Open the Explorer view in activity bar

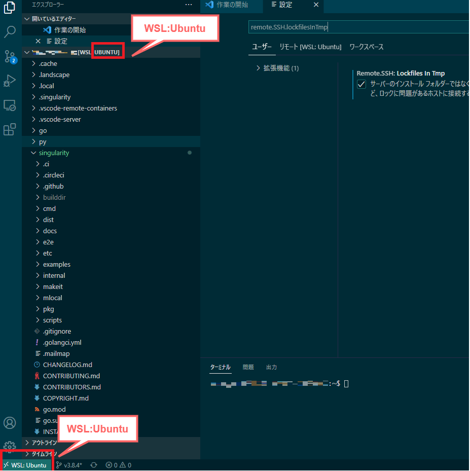tap(10, 7)
